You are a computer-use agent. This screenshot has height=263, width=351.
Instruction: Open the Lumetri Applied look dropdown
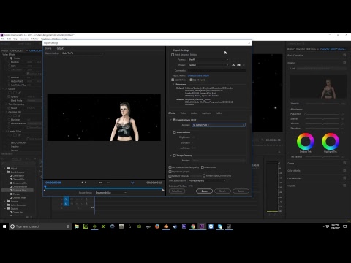tap(219, 125)
